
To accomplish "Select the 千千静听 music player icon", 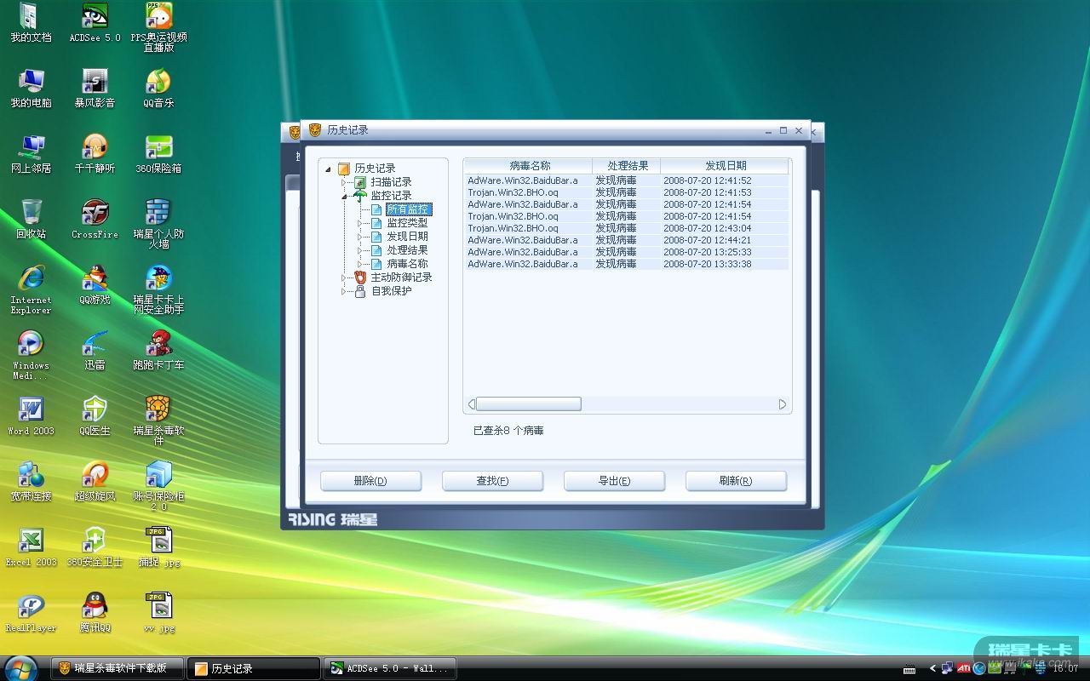I will pos(95,154).
